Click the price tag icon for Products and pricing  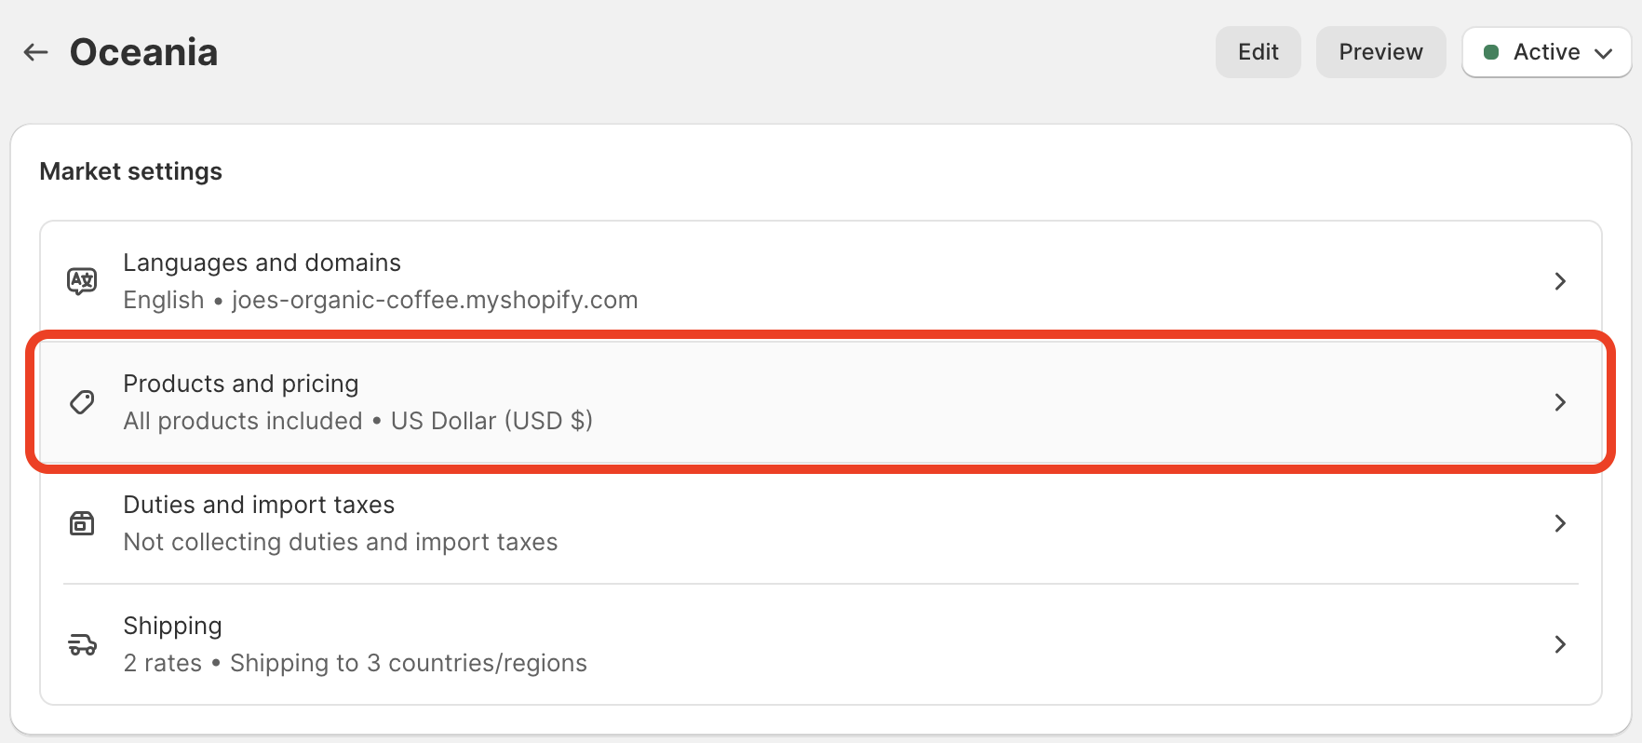(x=82, y=402)
